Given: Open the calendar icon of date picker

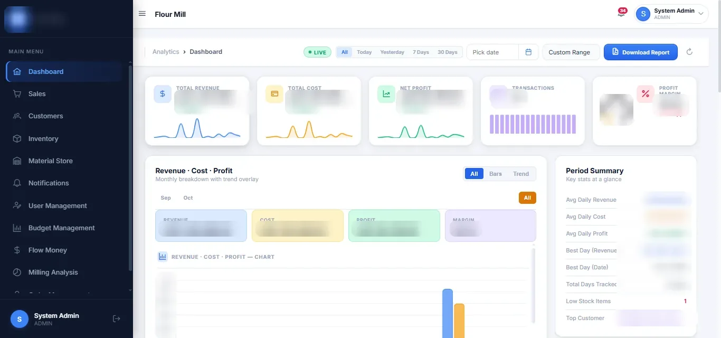Looking at the screenshot, I should coord(528,52).
